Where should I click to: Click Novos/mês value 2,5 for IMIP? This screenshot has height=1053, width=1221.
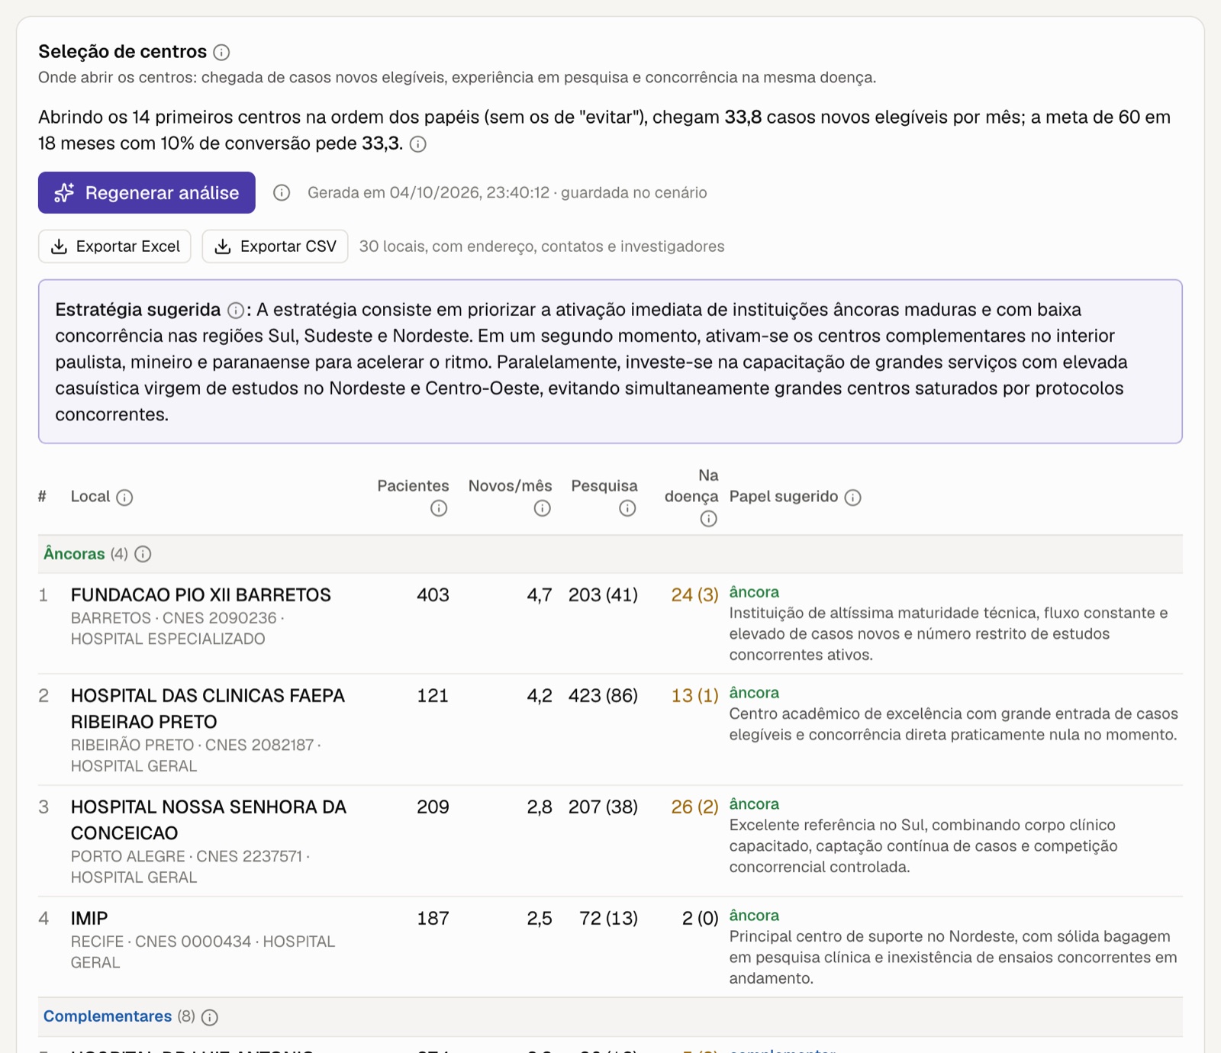tap(540, 919)
